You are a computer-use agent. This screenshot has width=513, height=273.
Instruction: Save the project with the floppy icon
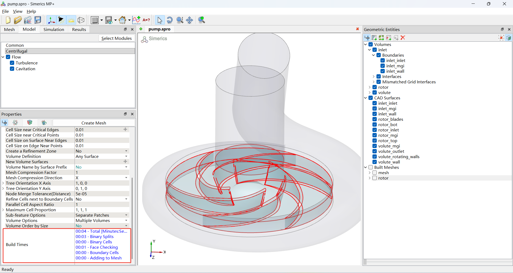pos(38,20)
